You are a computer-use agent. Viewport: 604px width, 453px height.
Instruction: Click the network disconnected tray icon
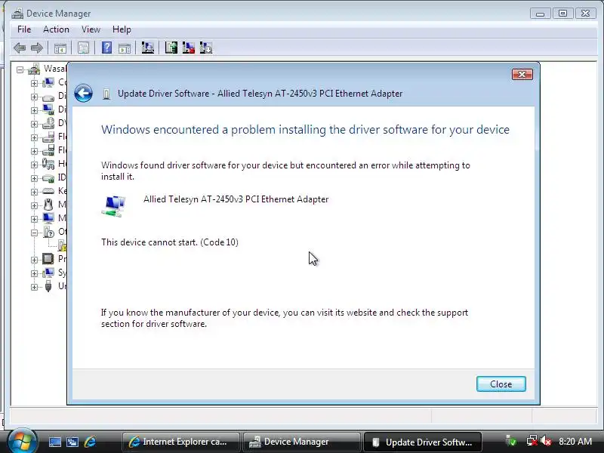pyautogui.click(x=532, y=441)
